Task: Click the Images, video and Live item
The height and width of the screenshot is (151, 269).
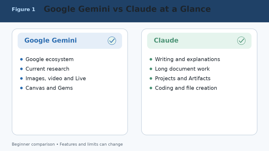Action: [x=56, y=78]
